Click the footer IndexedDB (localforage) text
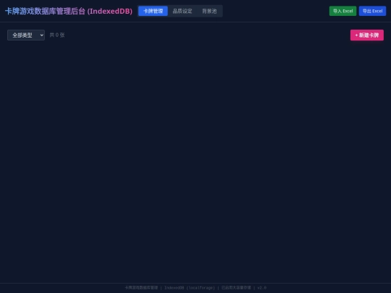 coord(190,288)
